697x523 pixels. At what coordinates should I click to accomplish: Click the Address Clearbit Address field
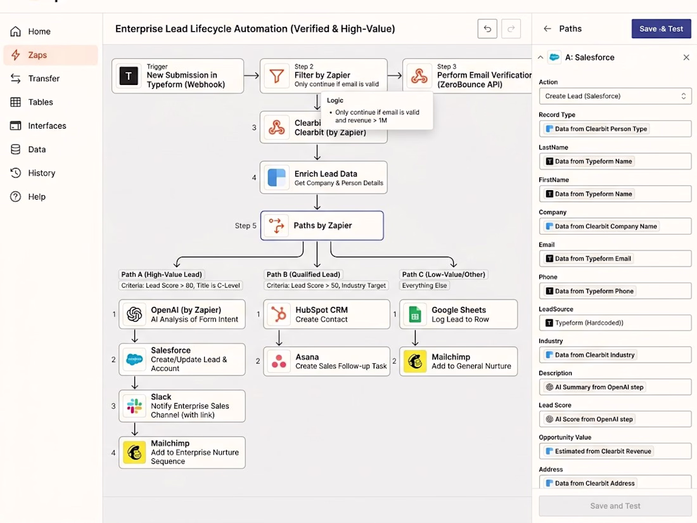(x=615, y=482)
